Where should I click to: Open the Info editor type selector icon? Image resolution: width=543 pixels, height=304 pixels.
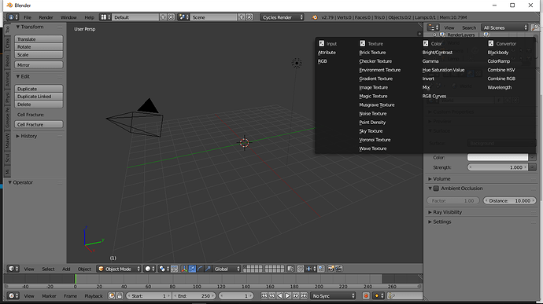coord(13,17)
